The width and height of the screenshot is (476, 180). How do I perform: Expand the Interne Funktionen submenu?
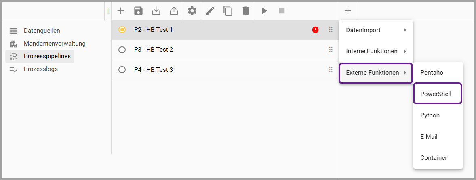(376, 51)
